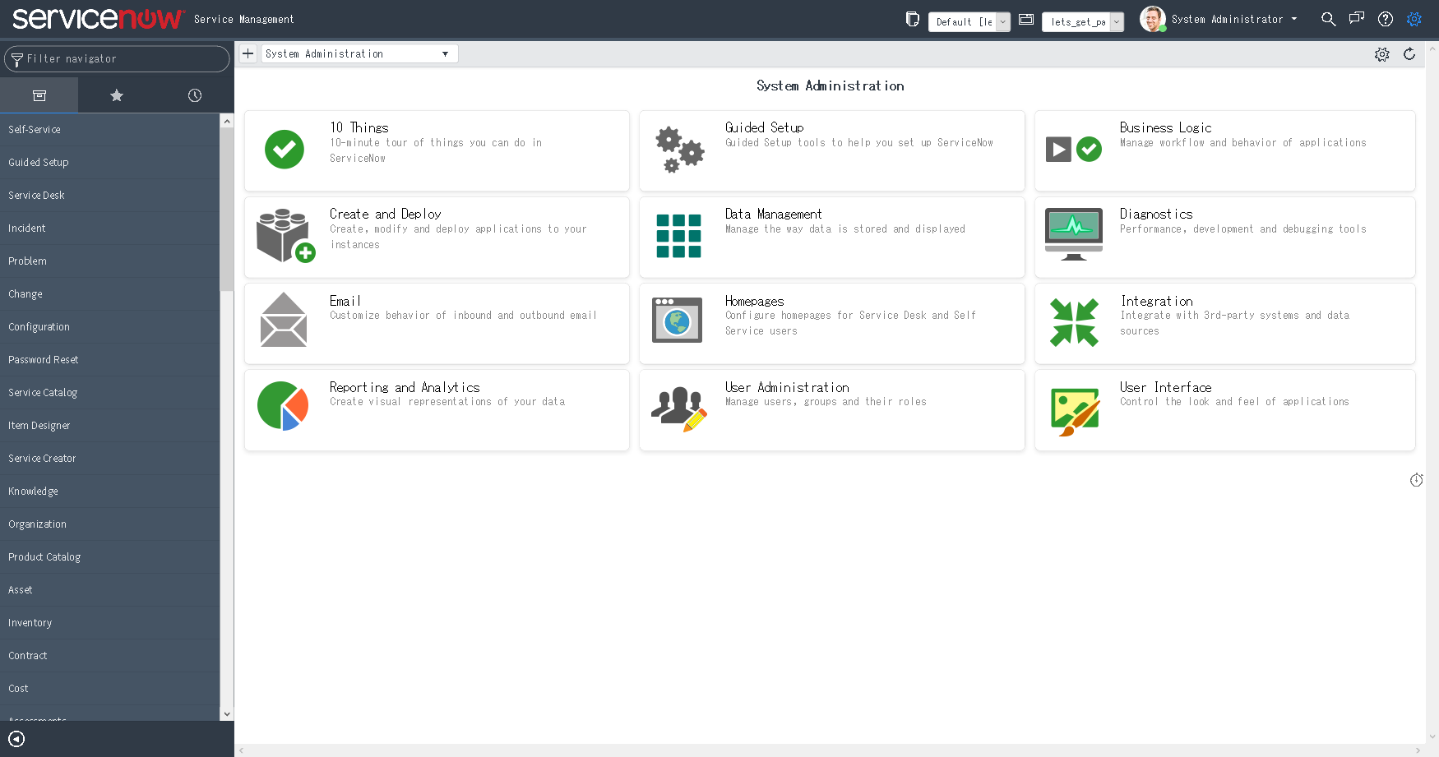
Task: Collapse the navigator with the bottom-left arrow
Action: point(17,739)
